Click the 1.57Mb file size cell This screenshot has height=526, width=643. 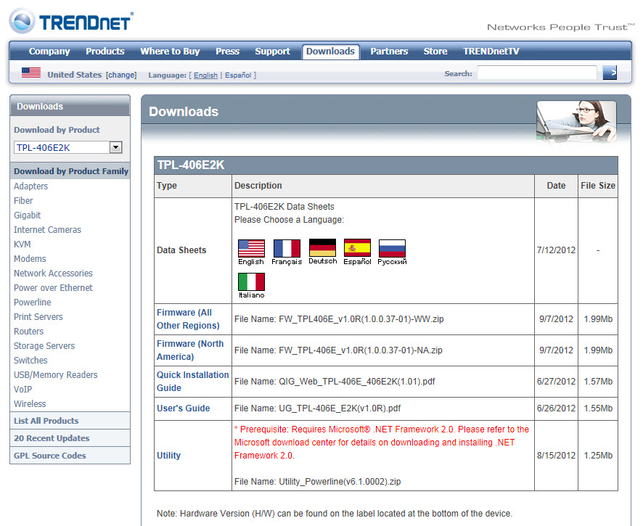[x=598, y=382]
